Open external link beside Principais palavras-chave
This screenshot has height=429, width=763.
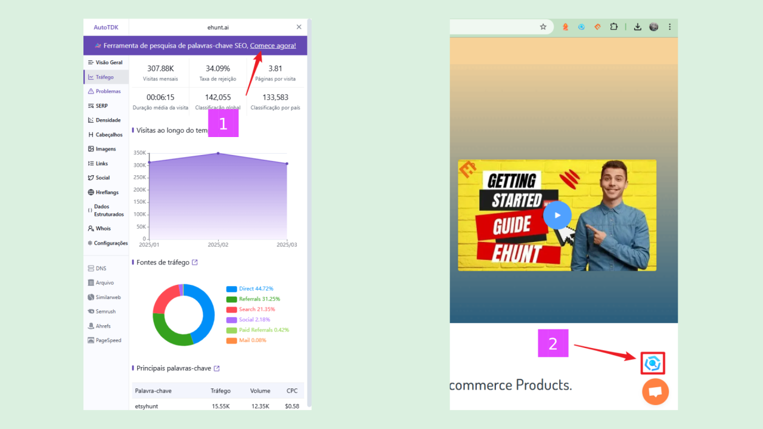(x=216, y=368)
